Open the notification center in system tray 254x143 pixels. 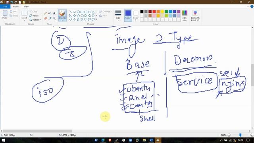pos(248,140)
